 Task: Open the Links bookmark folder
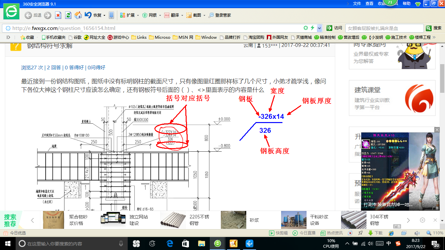tap(139, 37)
